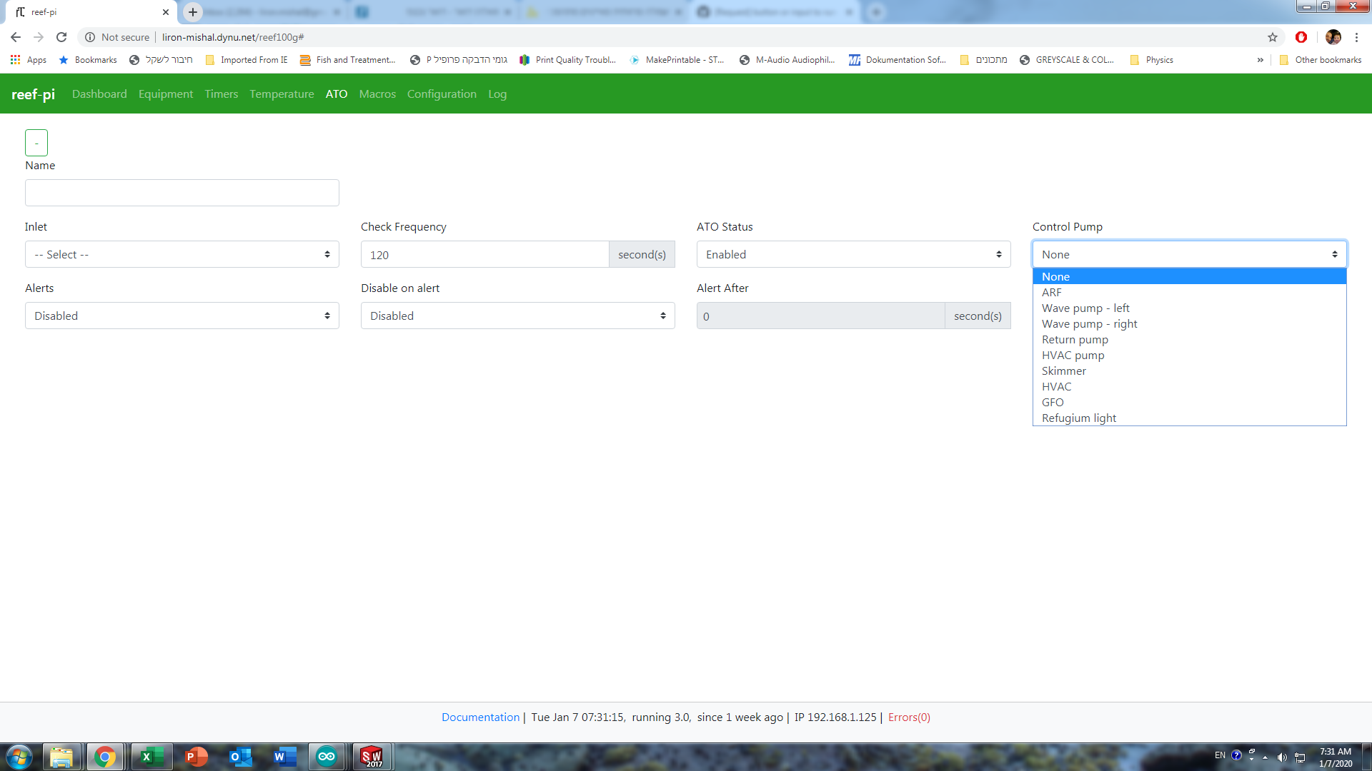Click inside the Name input field
1372x771 pixels.
click(182, 192)
